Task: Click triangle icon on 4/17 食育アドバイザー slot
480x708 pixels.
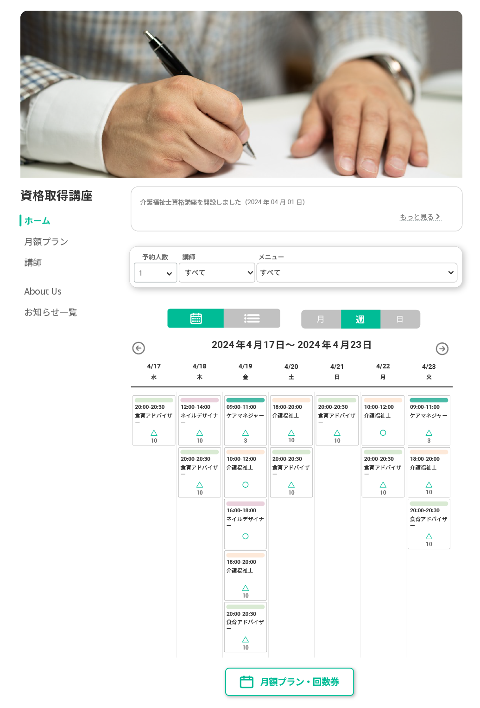Action: (x=154, y=433)
